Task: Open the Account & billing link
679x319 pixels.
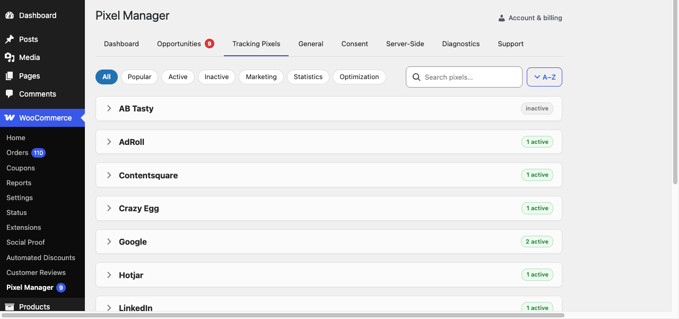Action: 530,18
